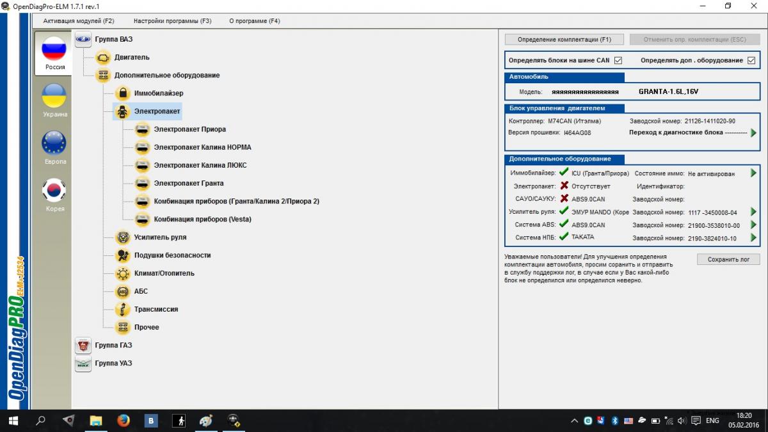Open the Windows Start menu
This screenshot has height=432, width=768.
tap(13, 420)
